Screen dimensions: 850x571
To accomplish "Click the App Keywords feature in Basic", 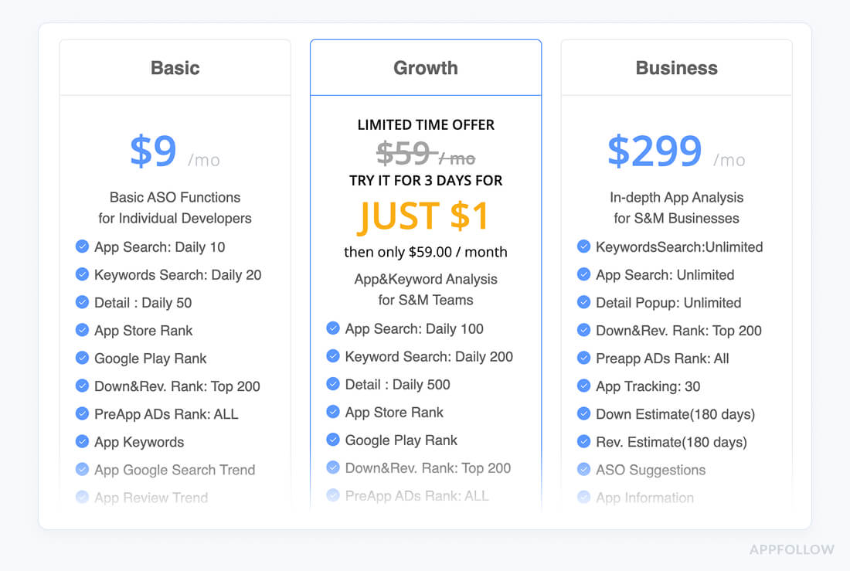I will (x=139, y=442).
